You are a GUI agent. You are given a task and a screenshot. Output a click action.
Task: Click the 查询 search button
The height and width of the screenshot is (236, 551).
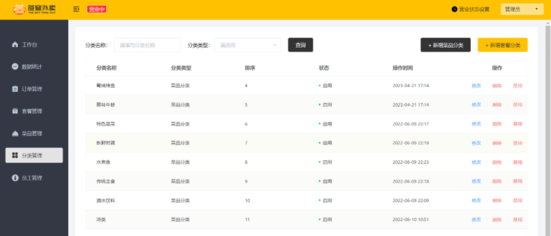(301, 45)
